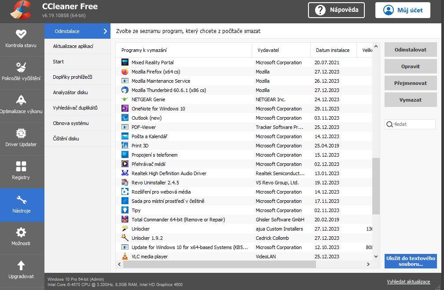The width and height of the screenshot is (444, 290).
Task: Sort by Programy k vymazání column
Action: coord(184,50)
